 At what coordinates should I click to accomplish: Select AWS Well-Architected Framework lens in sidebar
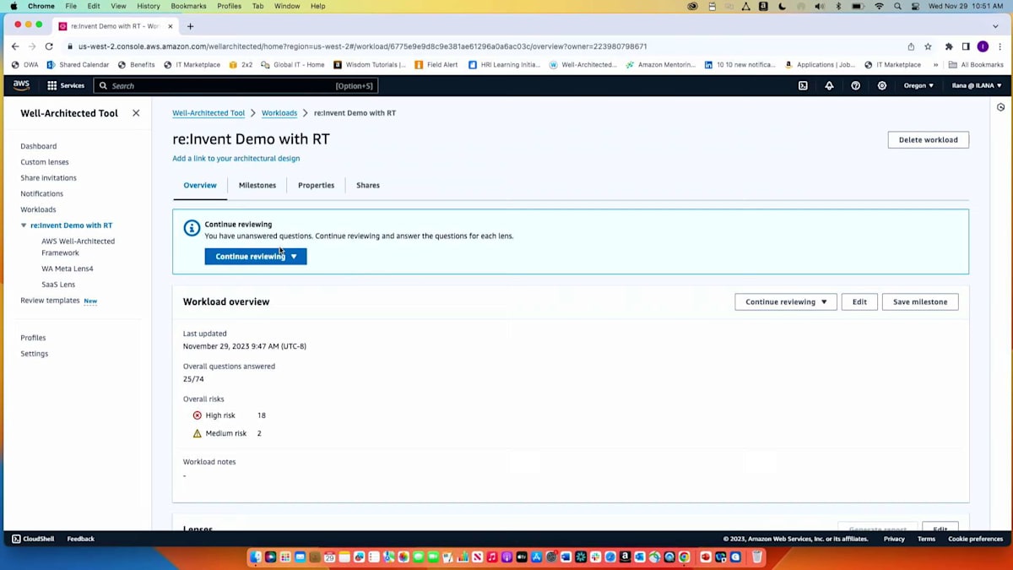(x=78, y=247)
